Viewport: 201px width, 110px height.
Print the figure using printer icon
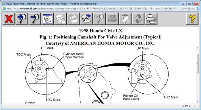coord(151,19)
